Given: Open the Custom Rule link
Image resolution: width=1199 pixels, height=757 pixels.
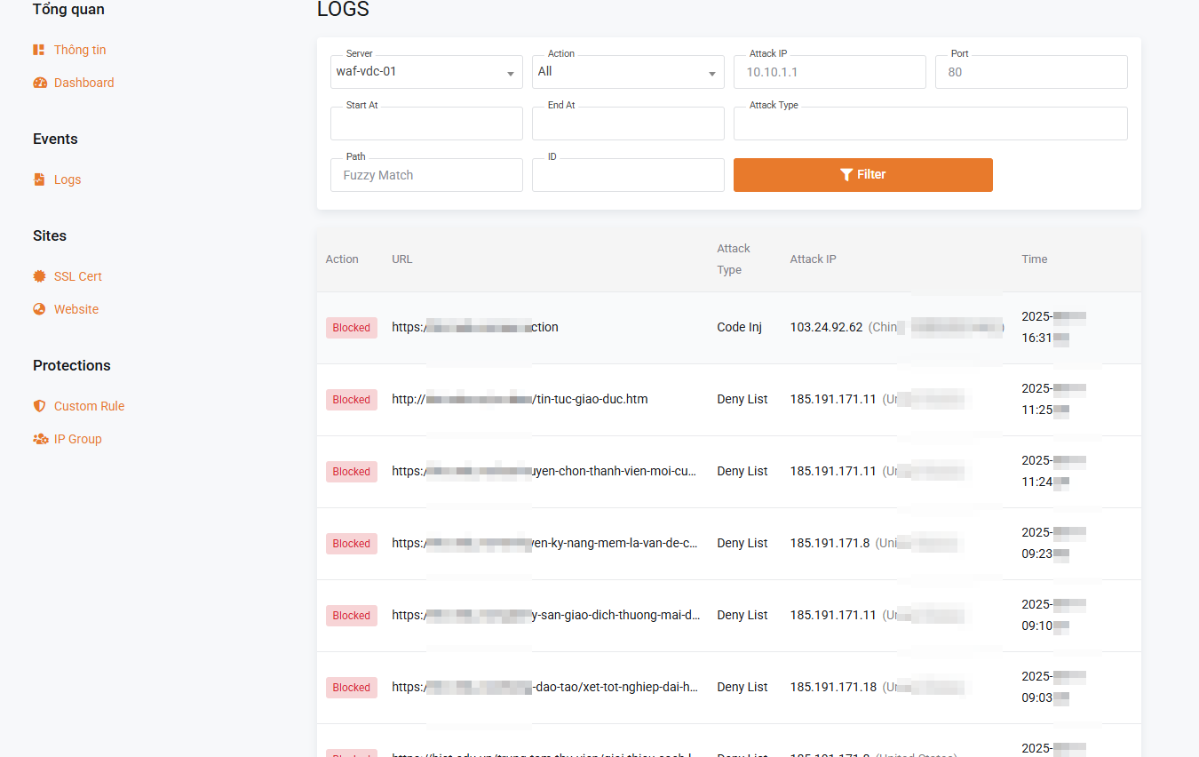Looking at the screenshot, I should click(x=89, y=406).
